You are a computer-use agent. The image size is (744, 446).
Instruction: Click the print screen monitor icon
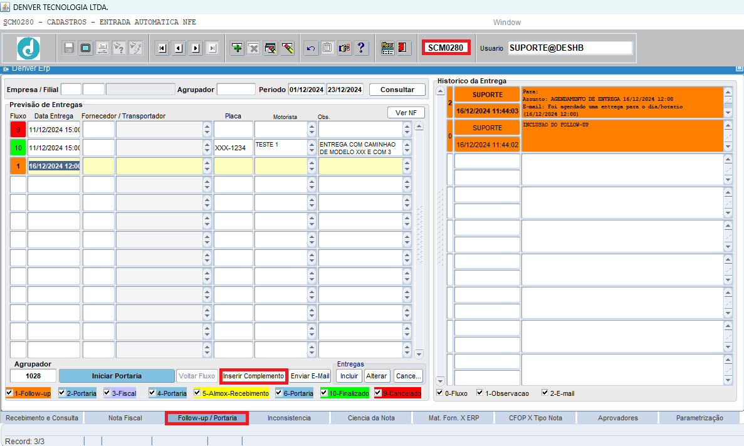point(86,48)
